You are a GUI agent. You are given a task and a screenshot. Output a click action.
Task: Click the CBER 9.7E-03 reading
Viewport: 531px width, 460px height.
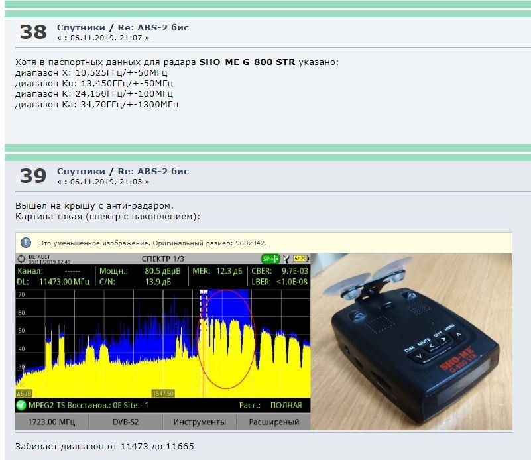[x=280, y=271]
